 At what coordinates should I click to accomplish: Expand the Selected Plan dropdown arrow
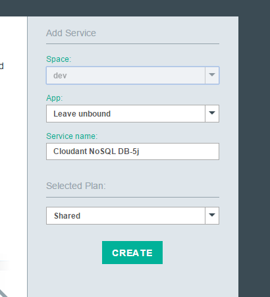point(212,215)
